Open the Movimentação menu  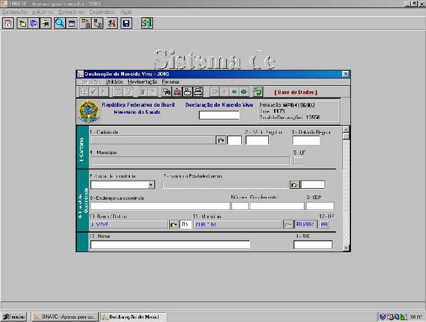pyautogui.click(x=143, y=82)
